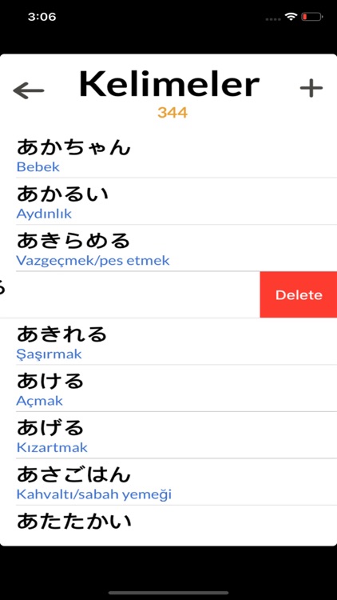This screenshot has width=337, height=600.
Task: Tap the Vazgeçmek/pes etmek translation
Action: click(93, 261)
